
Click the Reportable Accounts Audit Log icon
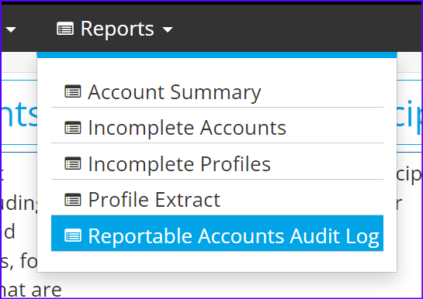[x=73, y=235]
